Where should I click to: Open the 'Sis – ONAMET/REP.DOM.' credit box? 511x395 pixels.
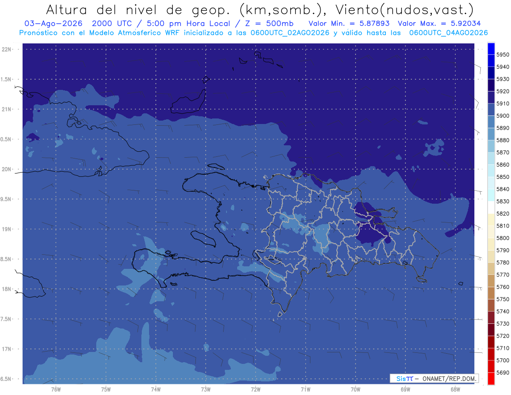click(x=434, y=378)
